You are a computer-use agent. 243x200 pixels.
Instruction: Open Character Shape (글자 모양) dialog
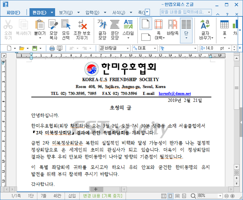[x=102, y=24]
